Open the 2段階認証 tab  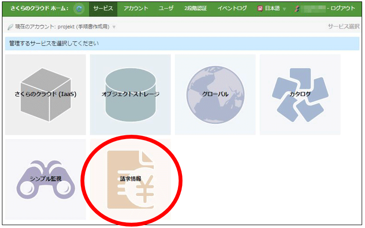(x=195, y=9)
